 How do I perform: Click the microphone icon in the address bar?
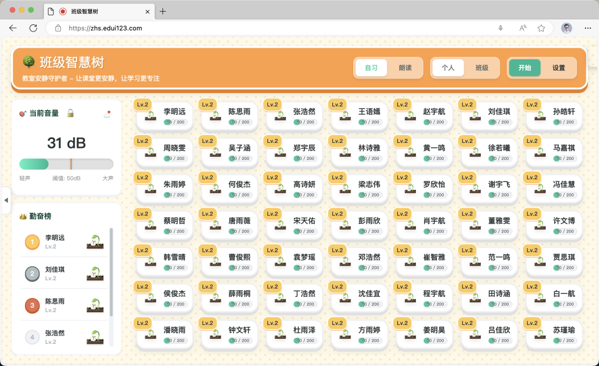tap(501, 28)
